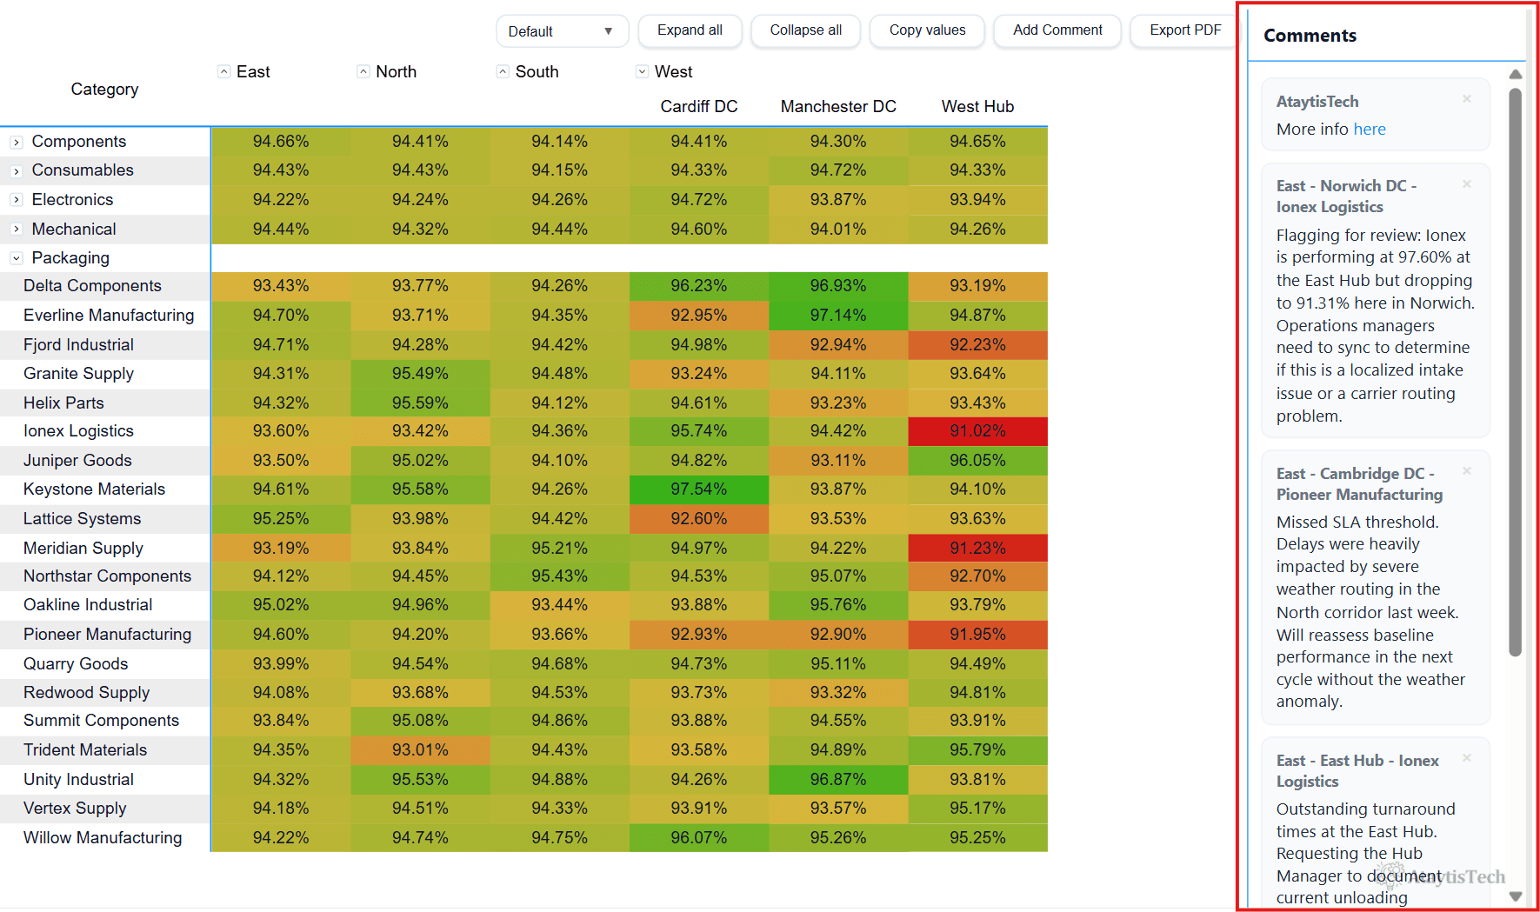The width and height of the screenshot is (1540, 912).
Task: Select the Meridian Supply row label
Action: (83, 549)
